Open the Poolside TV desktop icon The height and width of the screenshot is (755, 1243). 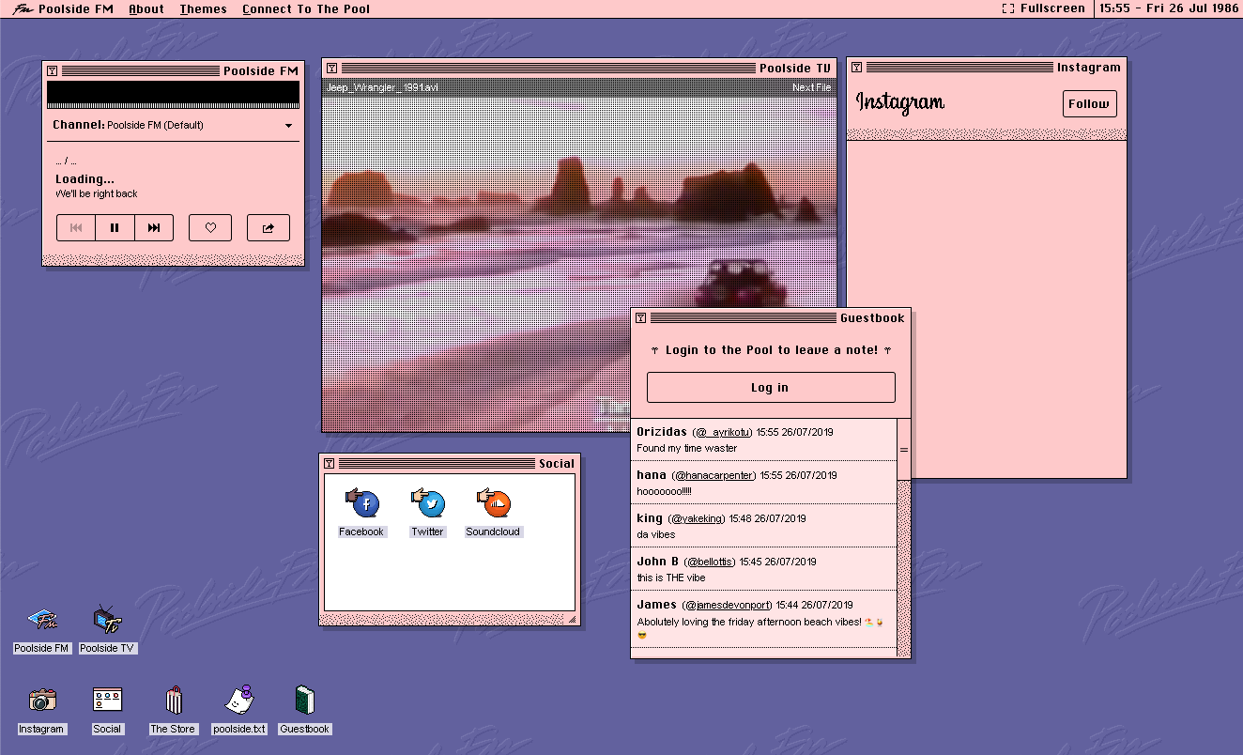click(x=106, y=629)
